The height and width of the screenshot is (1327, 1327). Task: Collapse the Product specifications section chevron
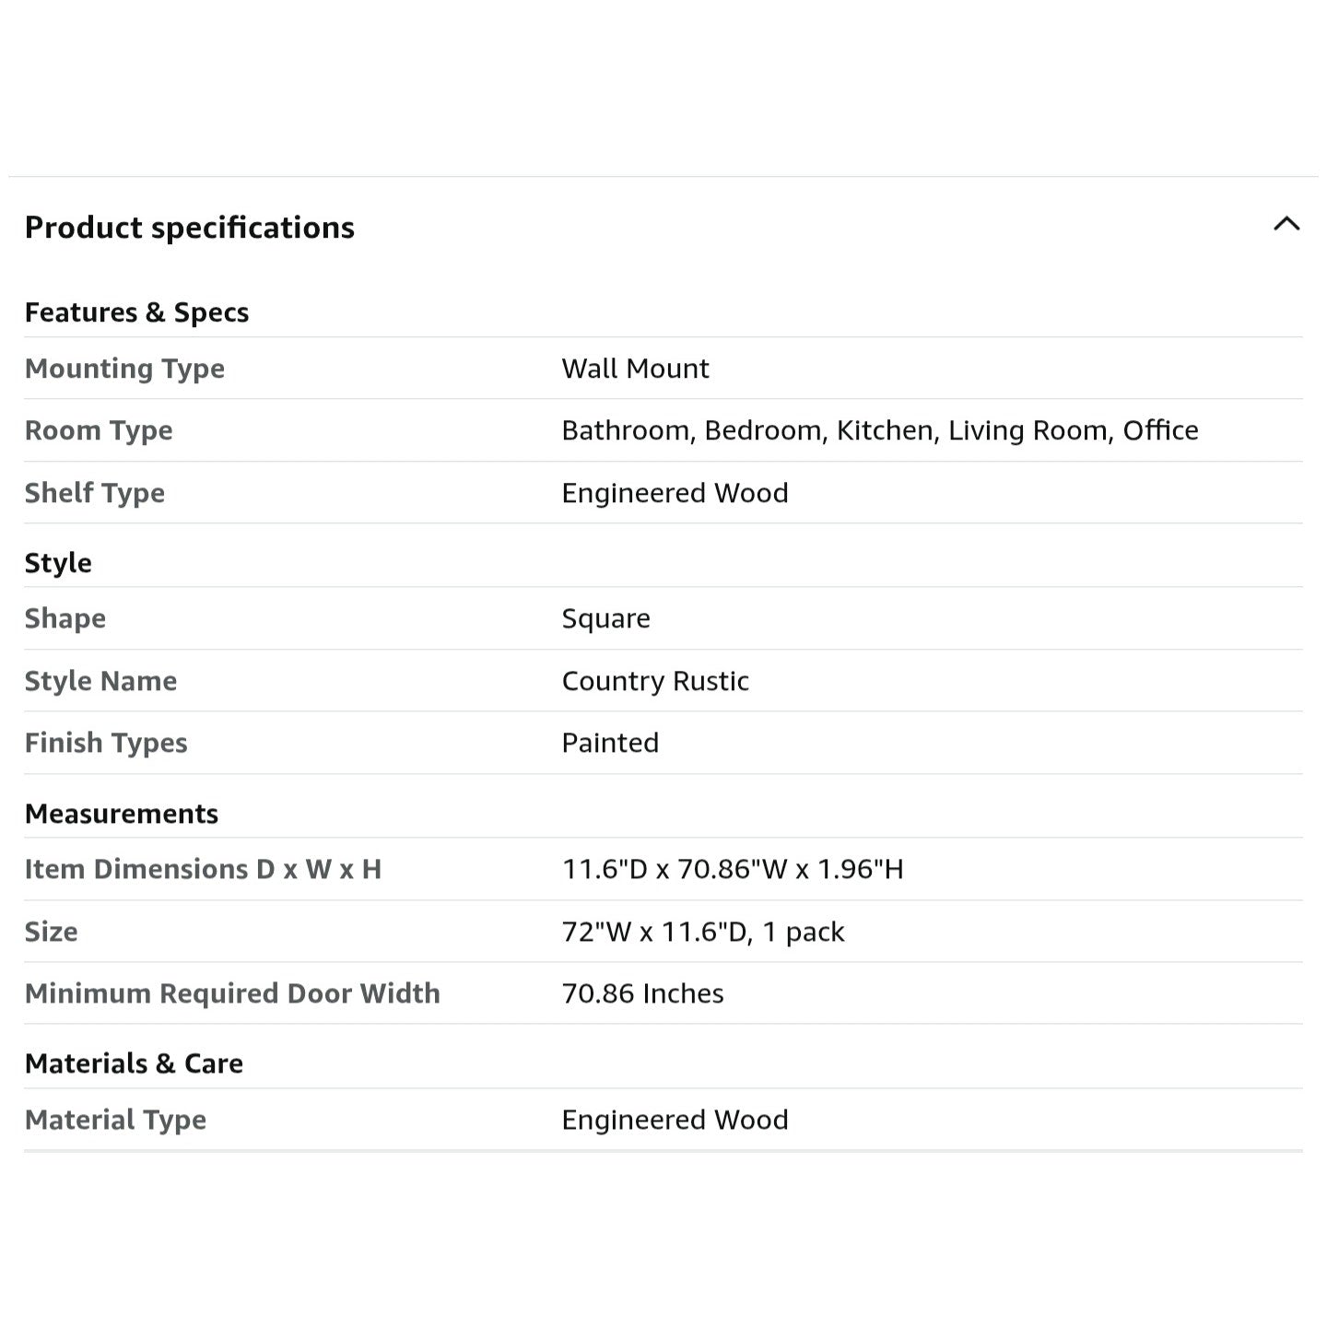[1286, 224]
